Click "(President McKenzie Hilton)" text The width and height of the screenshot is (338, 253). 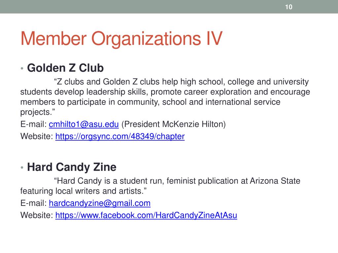pos(174,124)
